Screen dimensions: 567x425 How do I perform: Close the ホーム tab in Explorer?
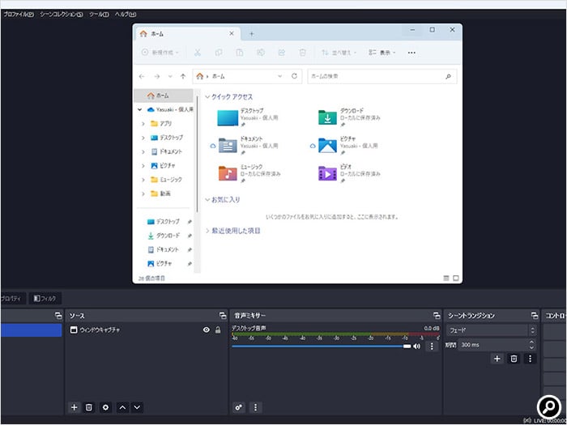point(232,34)
